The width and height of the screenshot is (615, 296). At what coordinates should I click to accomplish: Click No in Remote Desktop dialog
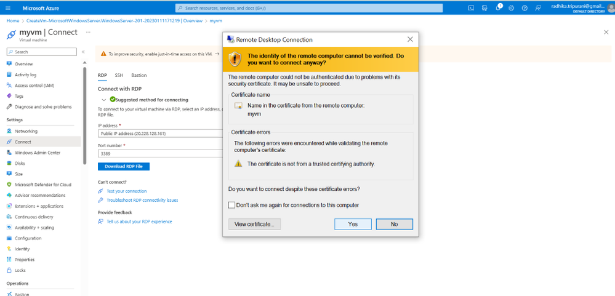(x=394, y=224)
